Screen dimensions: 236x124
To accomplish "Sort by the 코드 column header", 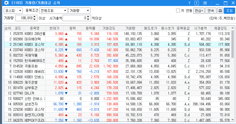I will click(18, 28).
